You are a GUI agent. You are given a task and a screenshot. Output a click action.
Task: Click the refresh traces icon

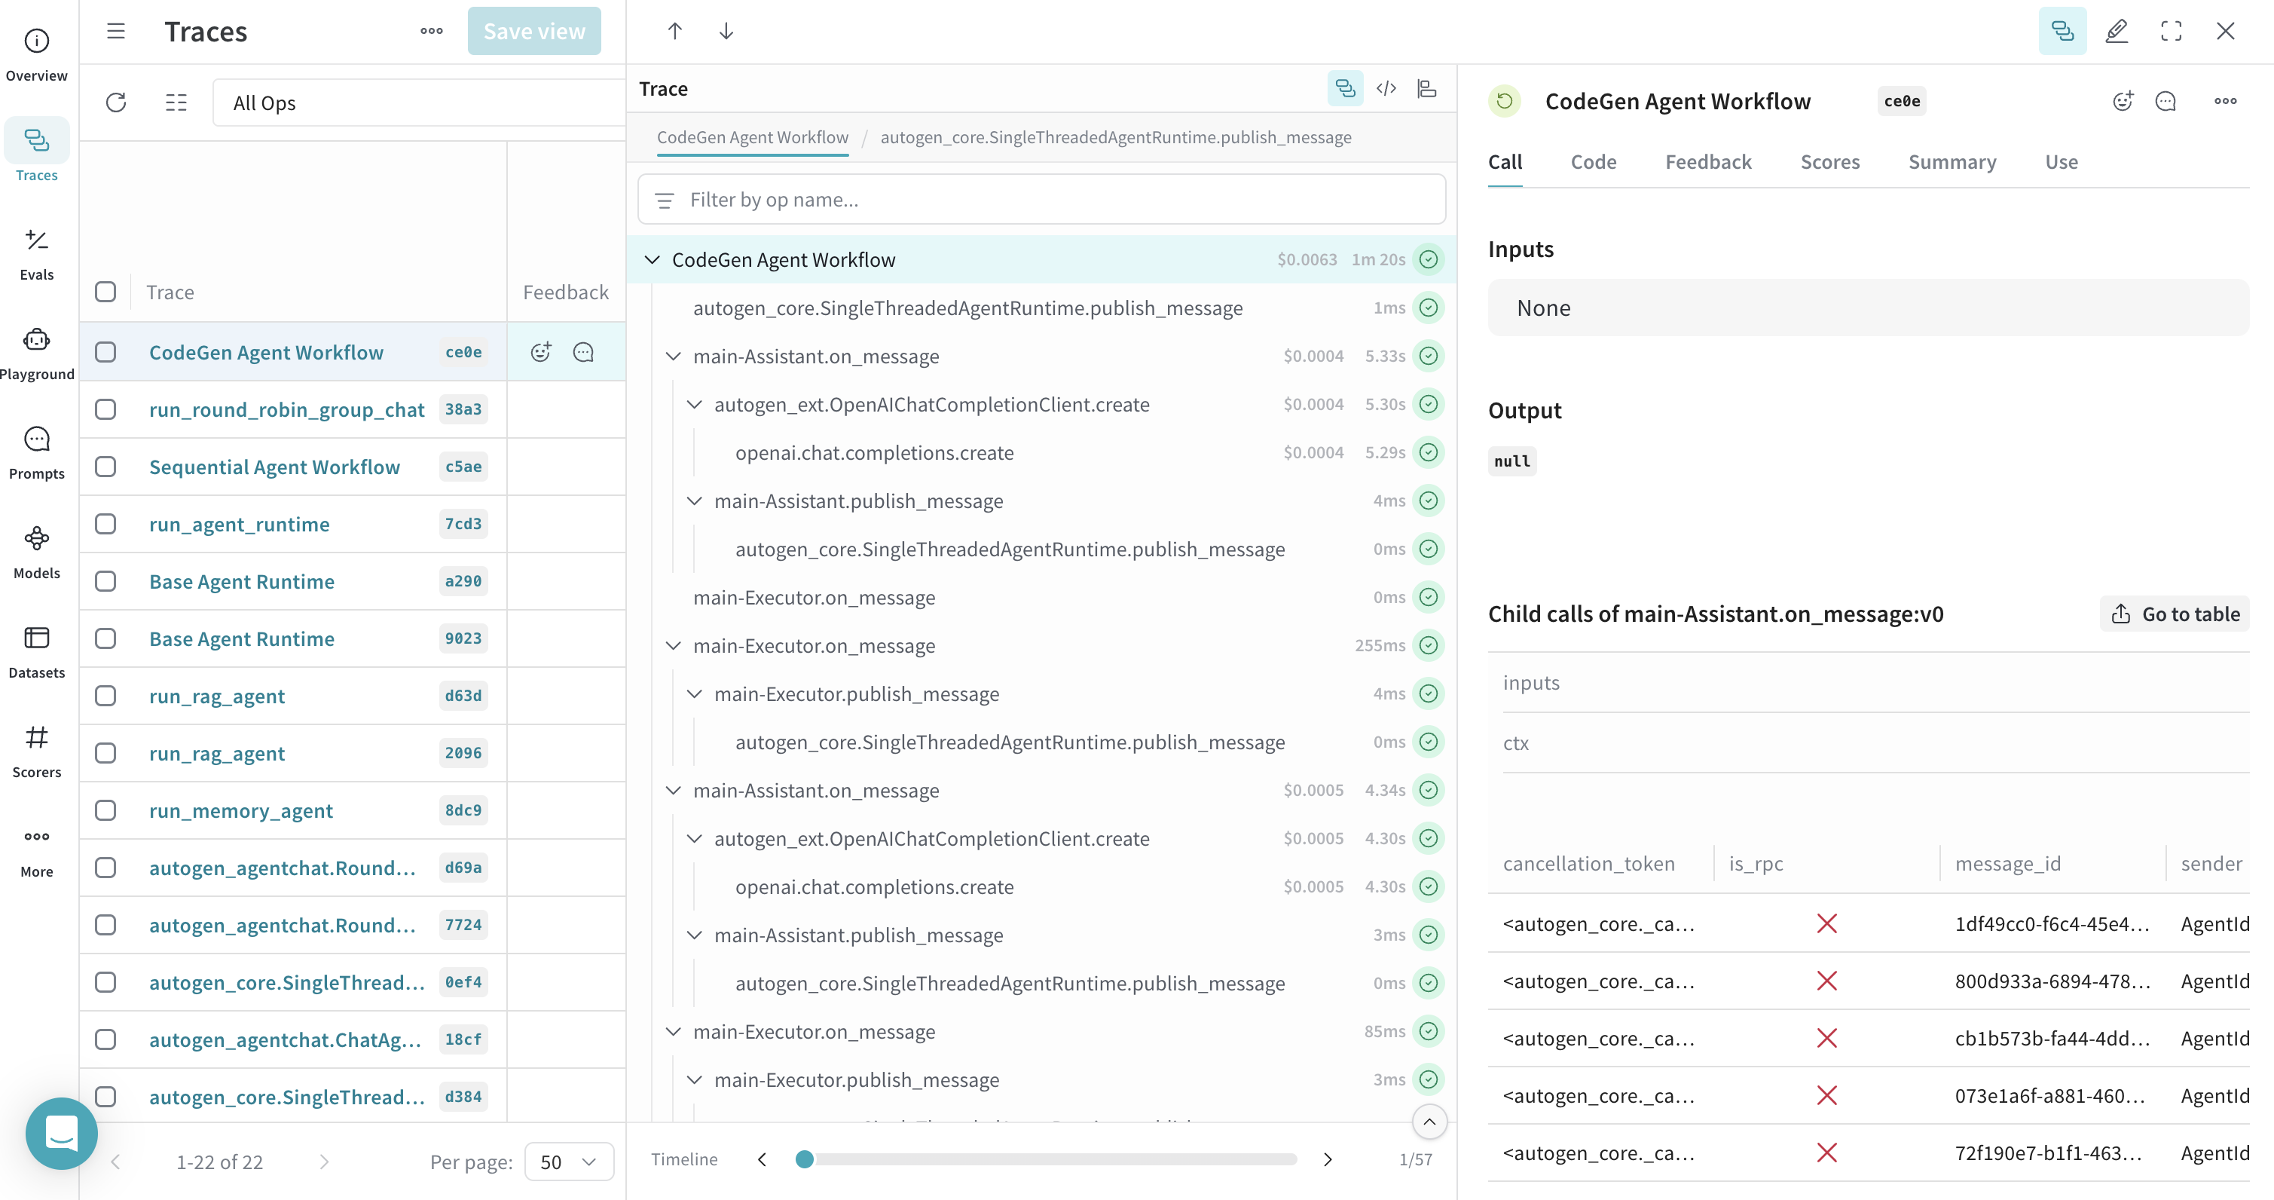115,103
